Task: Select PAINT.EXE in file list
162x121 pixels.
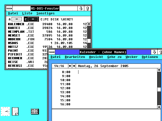Action: coord(28,51)
